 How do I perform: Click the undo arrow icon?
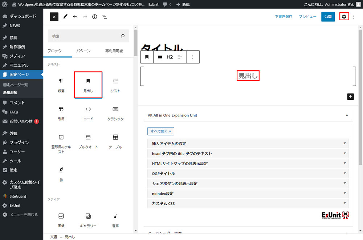(x=75, y=17)
